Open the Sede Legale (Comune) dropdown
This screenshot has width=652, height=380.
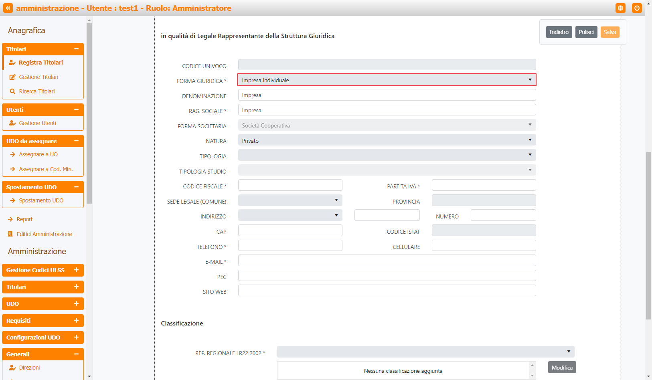pyautogui.click(x=290, y=200)
